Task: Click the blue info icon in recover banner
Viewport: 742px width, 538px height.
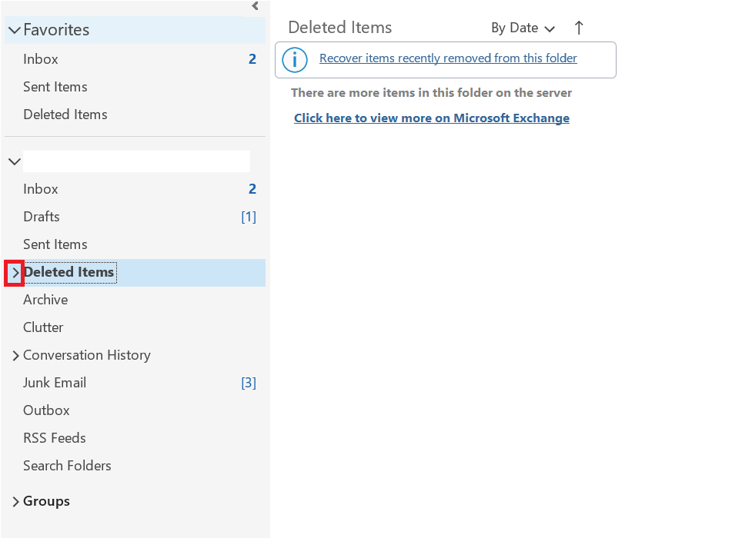Action: point(294,60)
